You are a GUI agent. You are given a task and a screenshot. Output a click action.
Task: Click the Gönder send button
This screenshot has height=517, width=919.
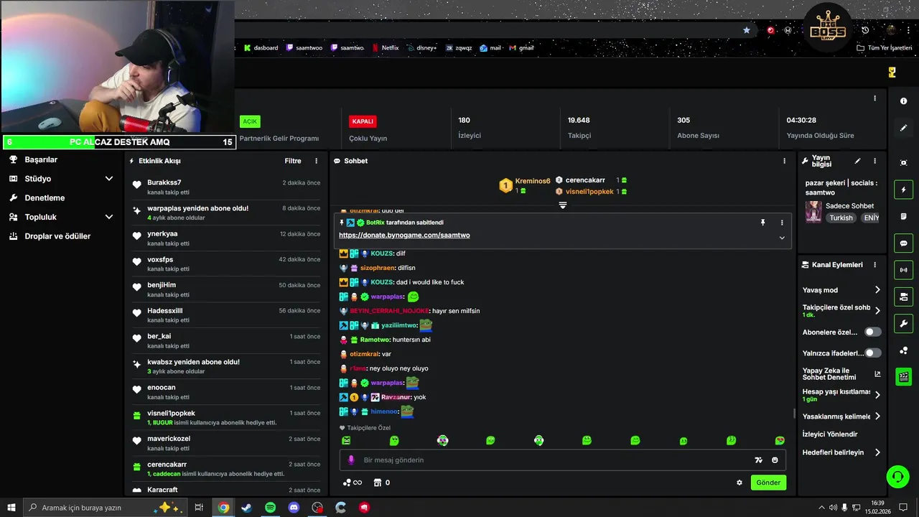tap(768, 483)
